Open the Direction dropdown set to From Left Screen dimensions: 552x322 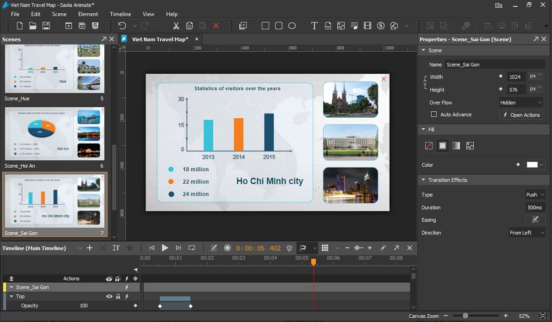526,233
